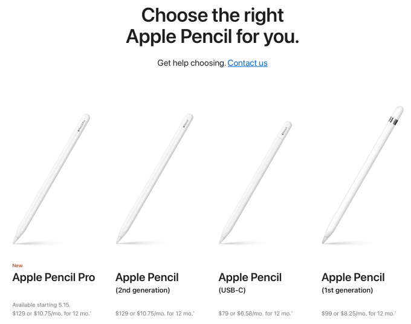Click the Apple Pencil Pro product name
Screen dimensions: 411x324
pyautogui.click(x=54, y=277)
